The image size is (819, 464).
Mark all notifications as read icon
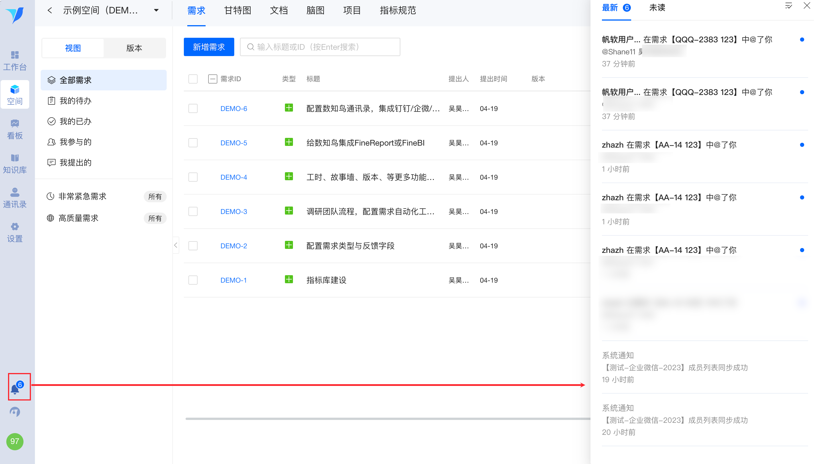788,6
